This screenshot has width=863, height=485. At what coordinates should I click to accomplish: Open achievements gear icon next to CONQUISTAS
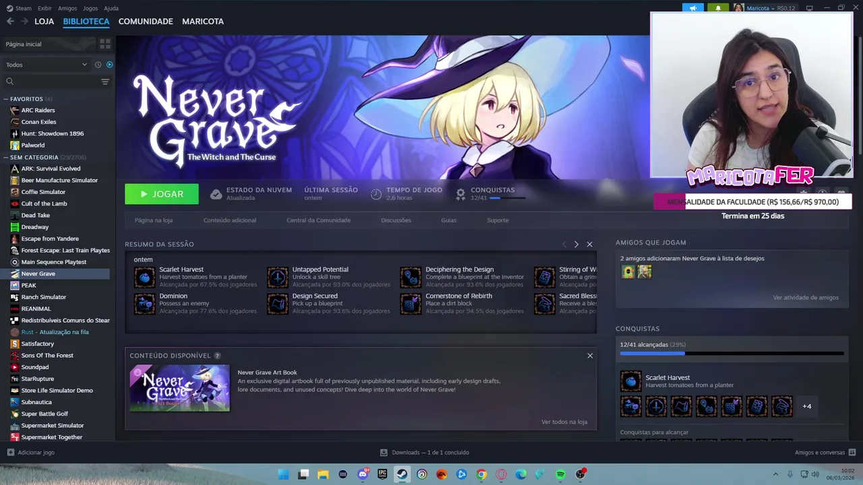460,194
